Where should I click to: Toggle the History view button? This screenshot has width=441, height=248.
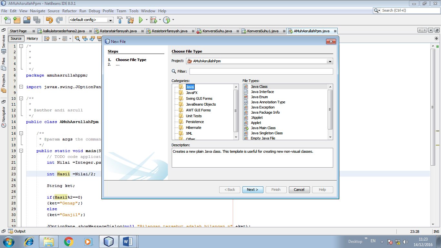[x=32, y=38]
